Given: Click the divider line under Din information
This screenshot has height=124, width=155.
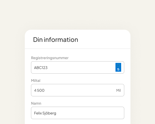Looking at the screenshot, I should click(x=78, y=49).
